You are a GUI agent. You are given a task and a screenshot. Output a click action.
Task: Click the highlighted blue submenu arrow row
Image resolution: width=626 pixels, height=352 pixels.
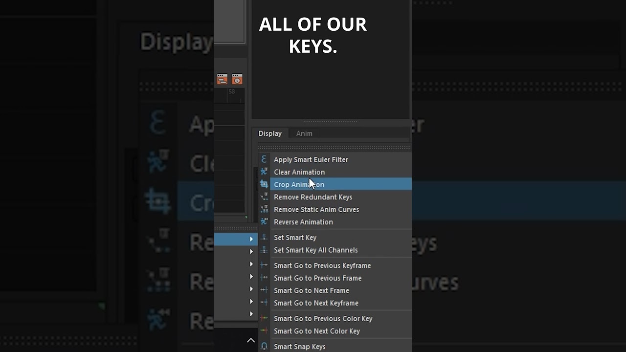point(236,239)
